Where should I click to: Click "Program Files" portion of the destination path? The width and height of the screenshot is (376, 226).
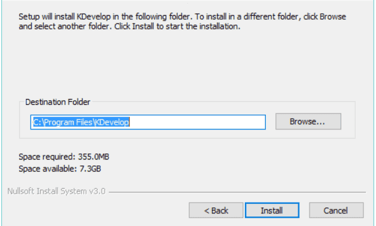[x=68, y=122]
